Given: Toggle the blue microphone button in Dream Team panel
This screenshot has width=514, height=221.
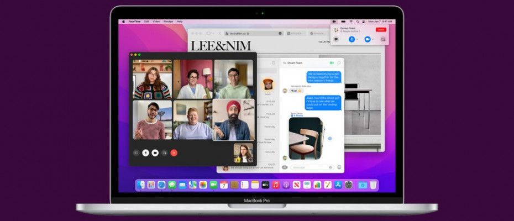Looking at the screenshot, I should [352, 39].
